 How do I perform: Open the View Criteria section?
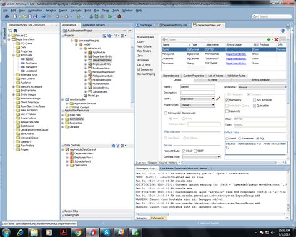144,46
